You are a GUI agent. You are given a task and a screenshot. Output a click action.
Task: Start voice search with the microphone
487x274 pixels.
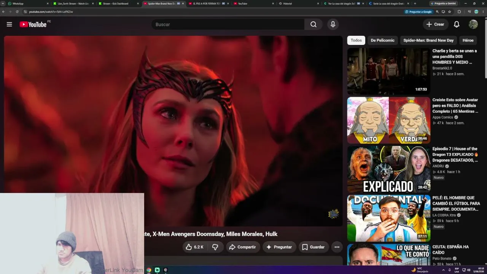pos(333,24)
